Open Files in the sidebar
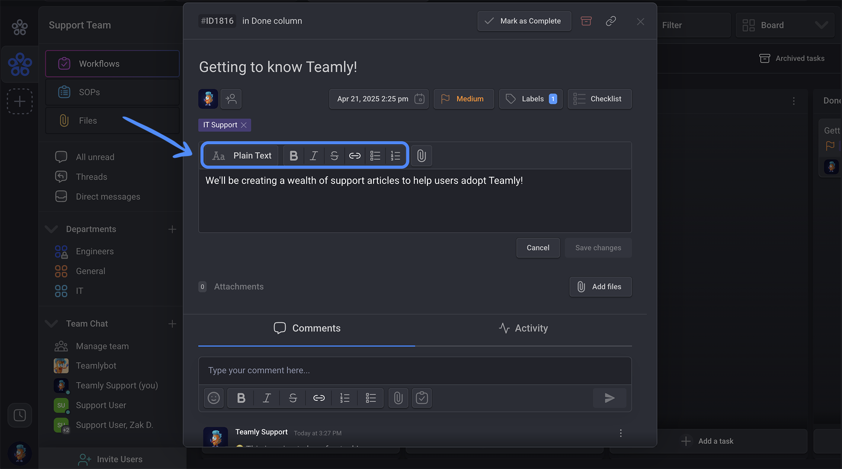The image size is (842, 469). click(x=112, y=120)
